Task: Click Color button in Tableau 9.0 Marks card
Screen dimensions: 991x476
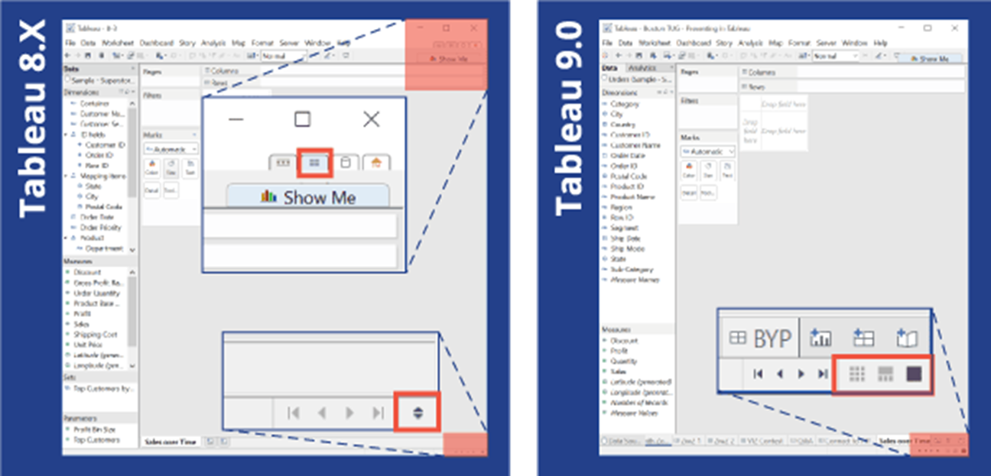Action: click(688, 171)
